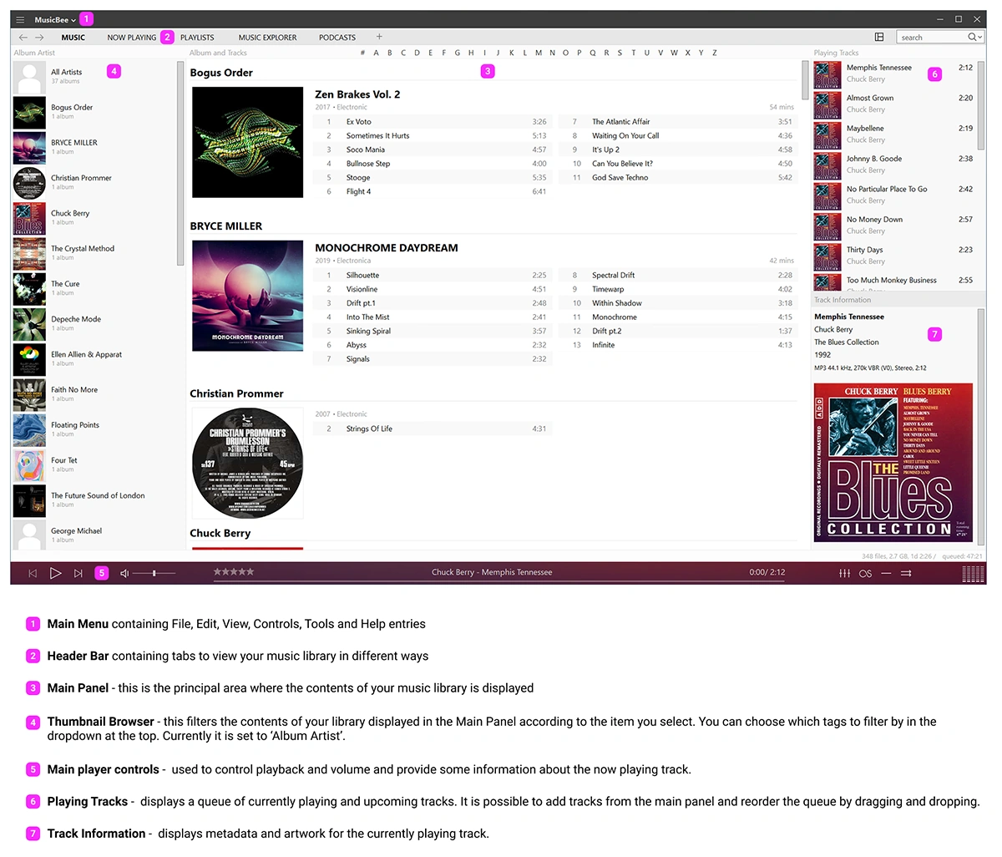Switch to the NOW PLAYING tab
Image resolution: width=1002 pixels, height=857 pixels.
[132, 38]
